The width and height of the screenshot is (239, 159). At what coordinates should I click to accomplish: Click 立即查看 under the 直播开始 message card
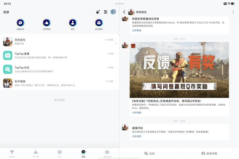tap(136, 136)
